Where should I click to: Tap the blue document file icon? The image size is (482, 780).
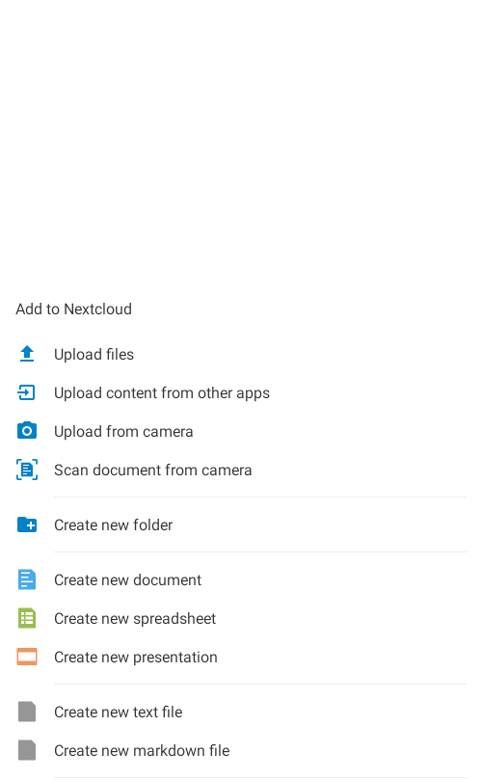(27, 579)
